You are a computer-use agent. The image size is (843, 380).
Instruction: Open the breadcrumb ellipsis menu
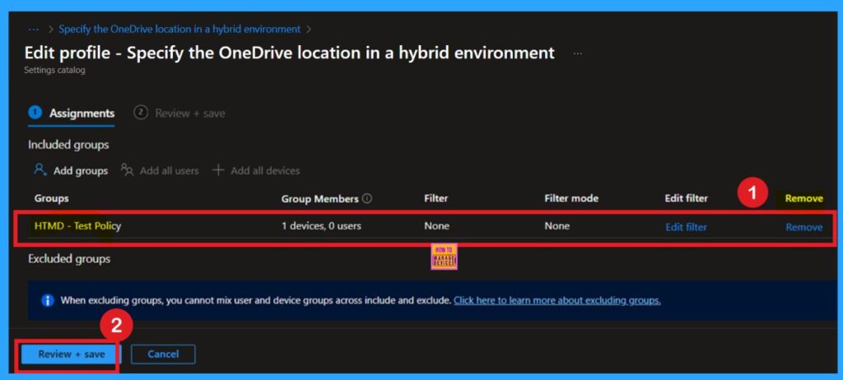pyautogui.click(x=33, y=29)
